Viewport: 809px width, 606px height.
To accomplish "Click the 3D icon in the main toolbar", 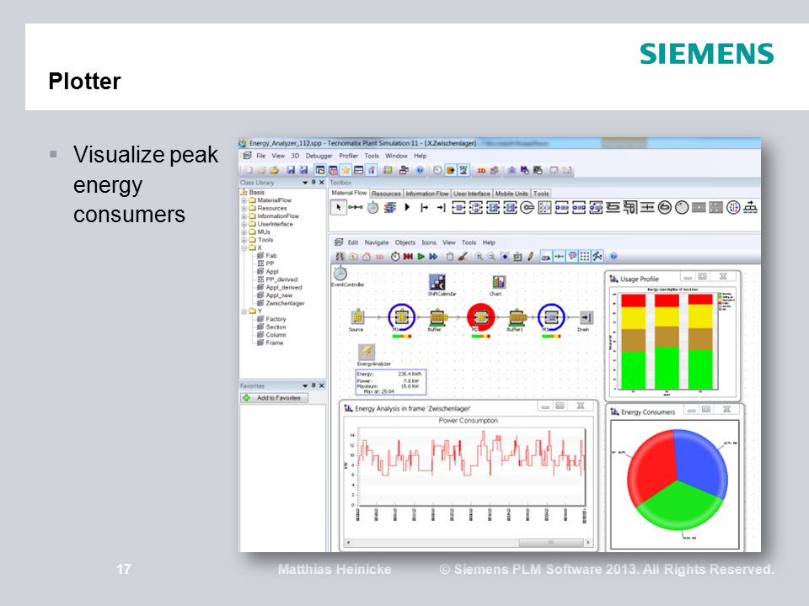I will (481, 170).
